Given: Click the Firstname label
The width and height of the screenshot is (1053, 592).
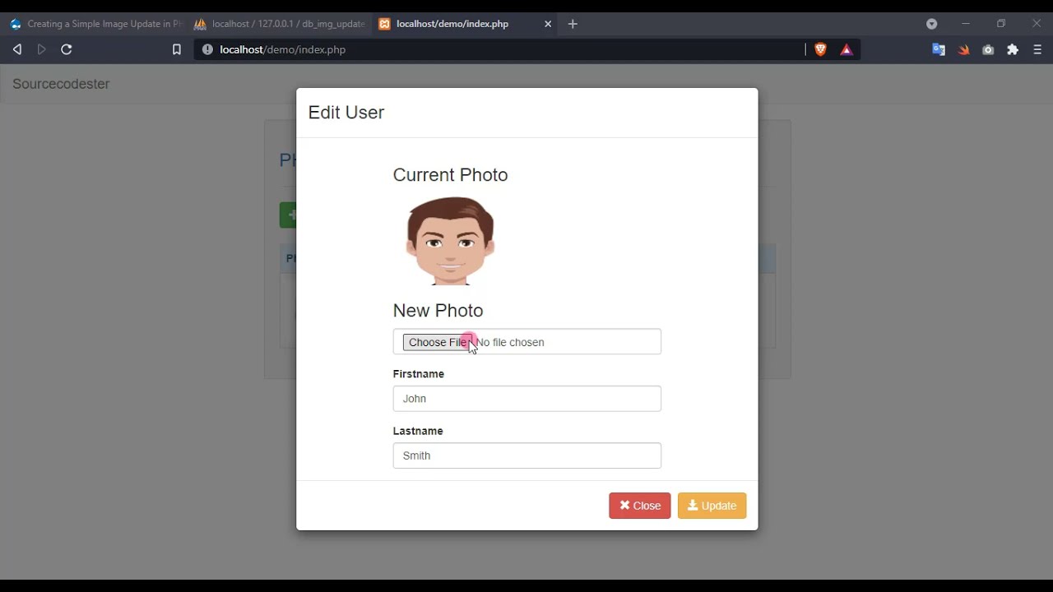Looking at the screenshot, I should 419,374.
